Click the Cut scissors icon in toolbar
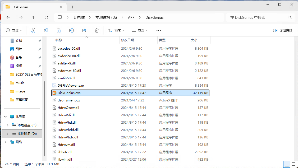Screen dimensions: 298x168 point(33,30)
